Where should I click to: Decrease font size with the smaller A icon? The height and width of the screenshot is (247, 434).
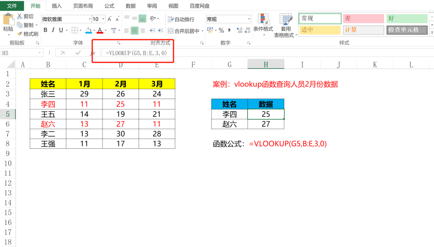click(117, 19)
